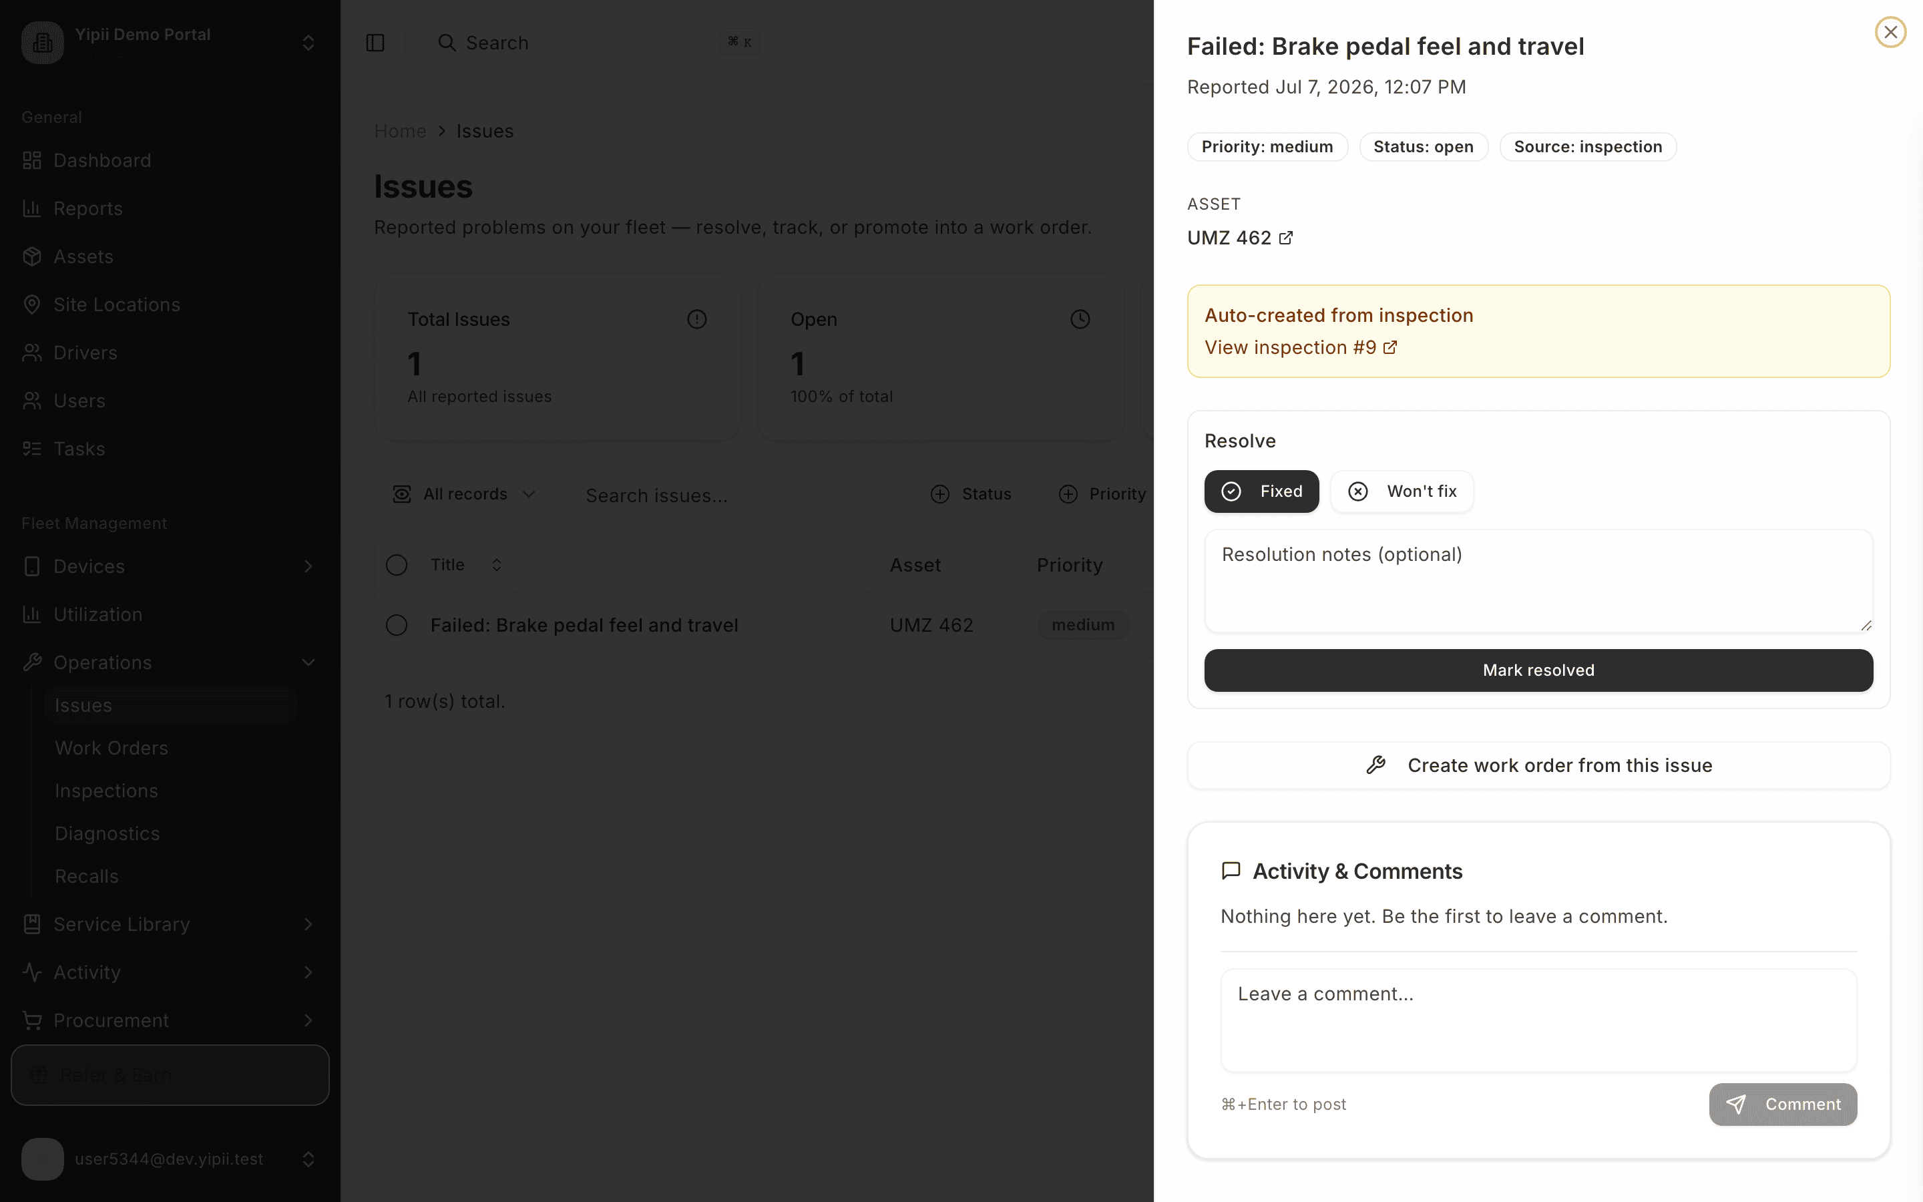Create work order from this issue
The height and width of the screenshot is (1202, 1923).
[1538, 765]
